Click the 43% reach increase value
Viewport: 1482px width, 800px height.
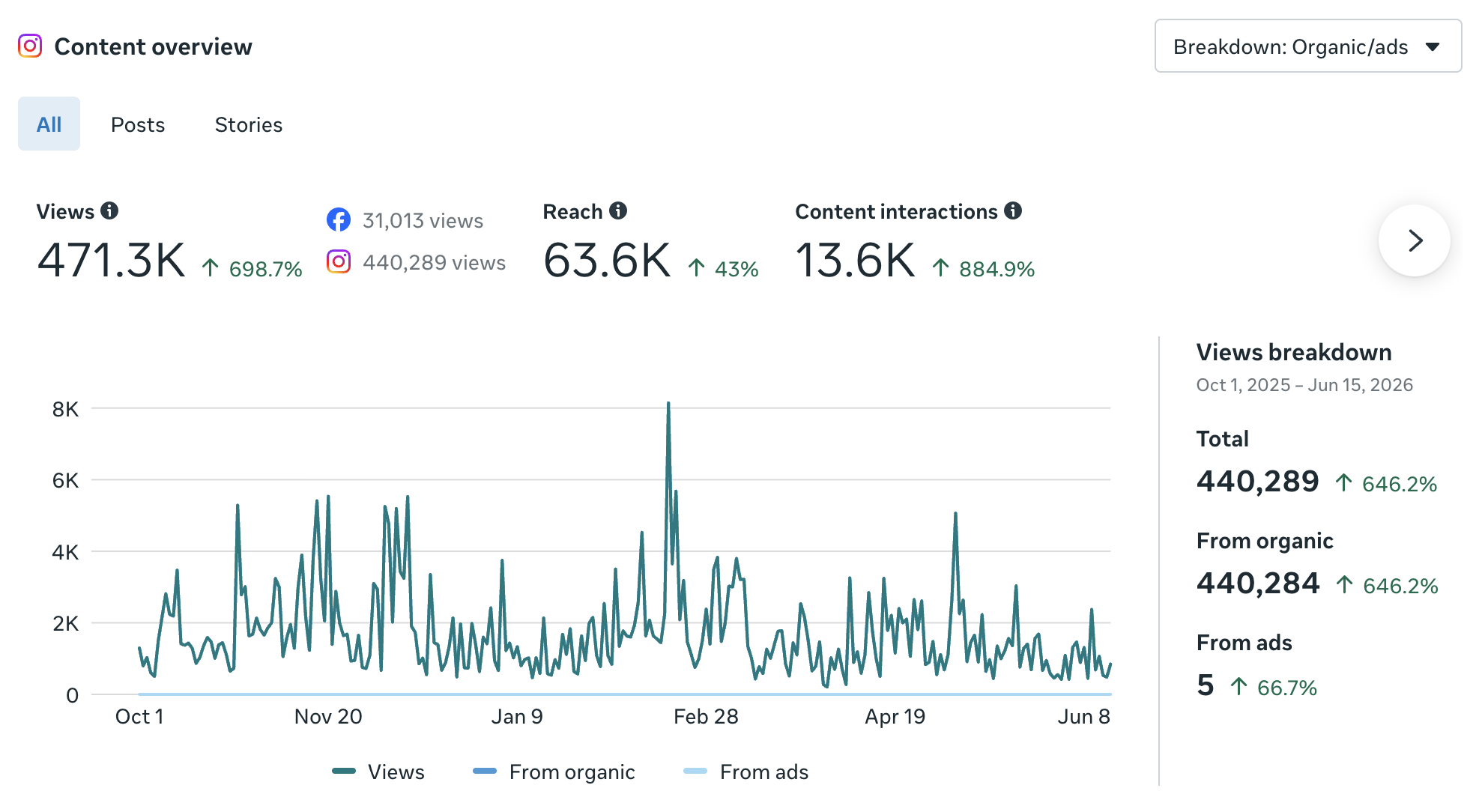(737, 269)
